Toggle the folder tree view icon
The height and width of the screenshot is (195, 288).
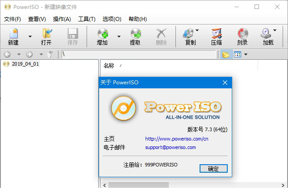click(226, 54)
